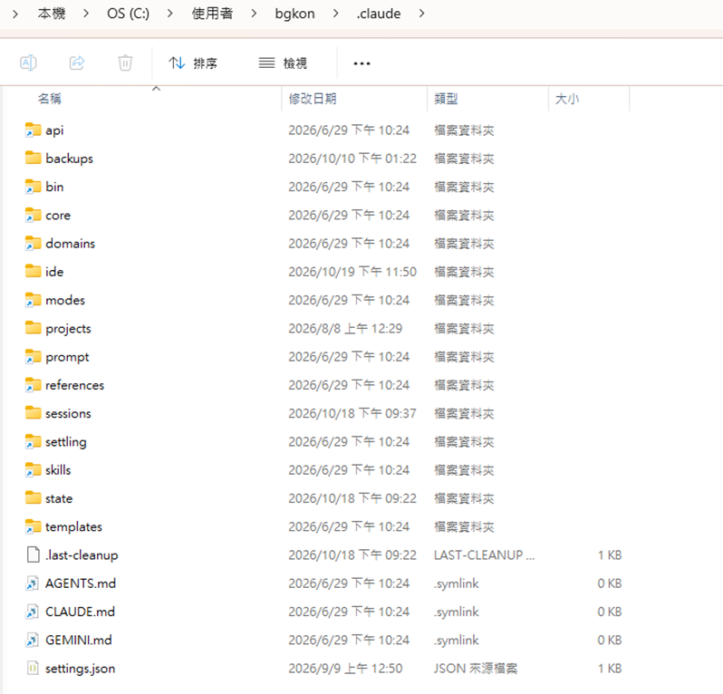Click the projects folder name

pyautogui.click(x=68, y=329)
